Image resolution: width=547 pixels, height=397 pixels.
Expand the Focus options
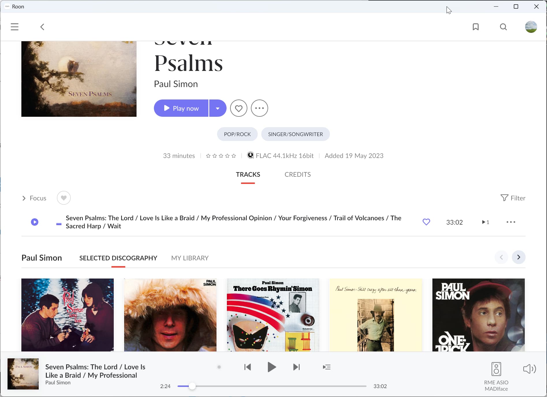tap(34, 198)
